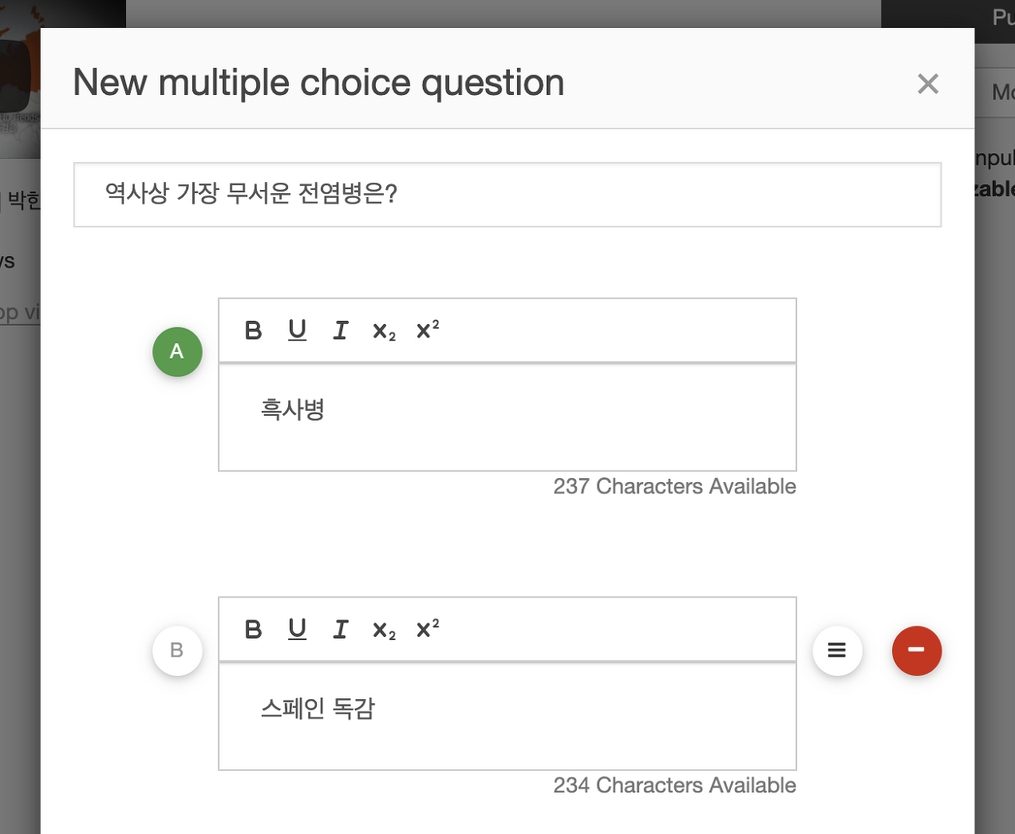Image resolution: width=1015 pixels, height=834 pixels.
Task: Mark answer B as correct
Action: point(177,650)
